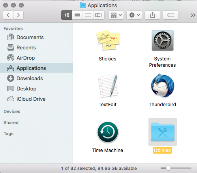The image size is (197, 173).
Task: Open the Action gear menu
Action: (134, 15)
